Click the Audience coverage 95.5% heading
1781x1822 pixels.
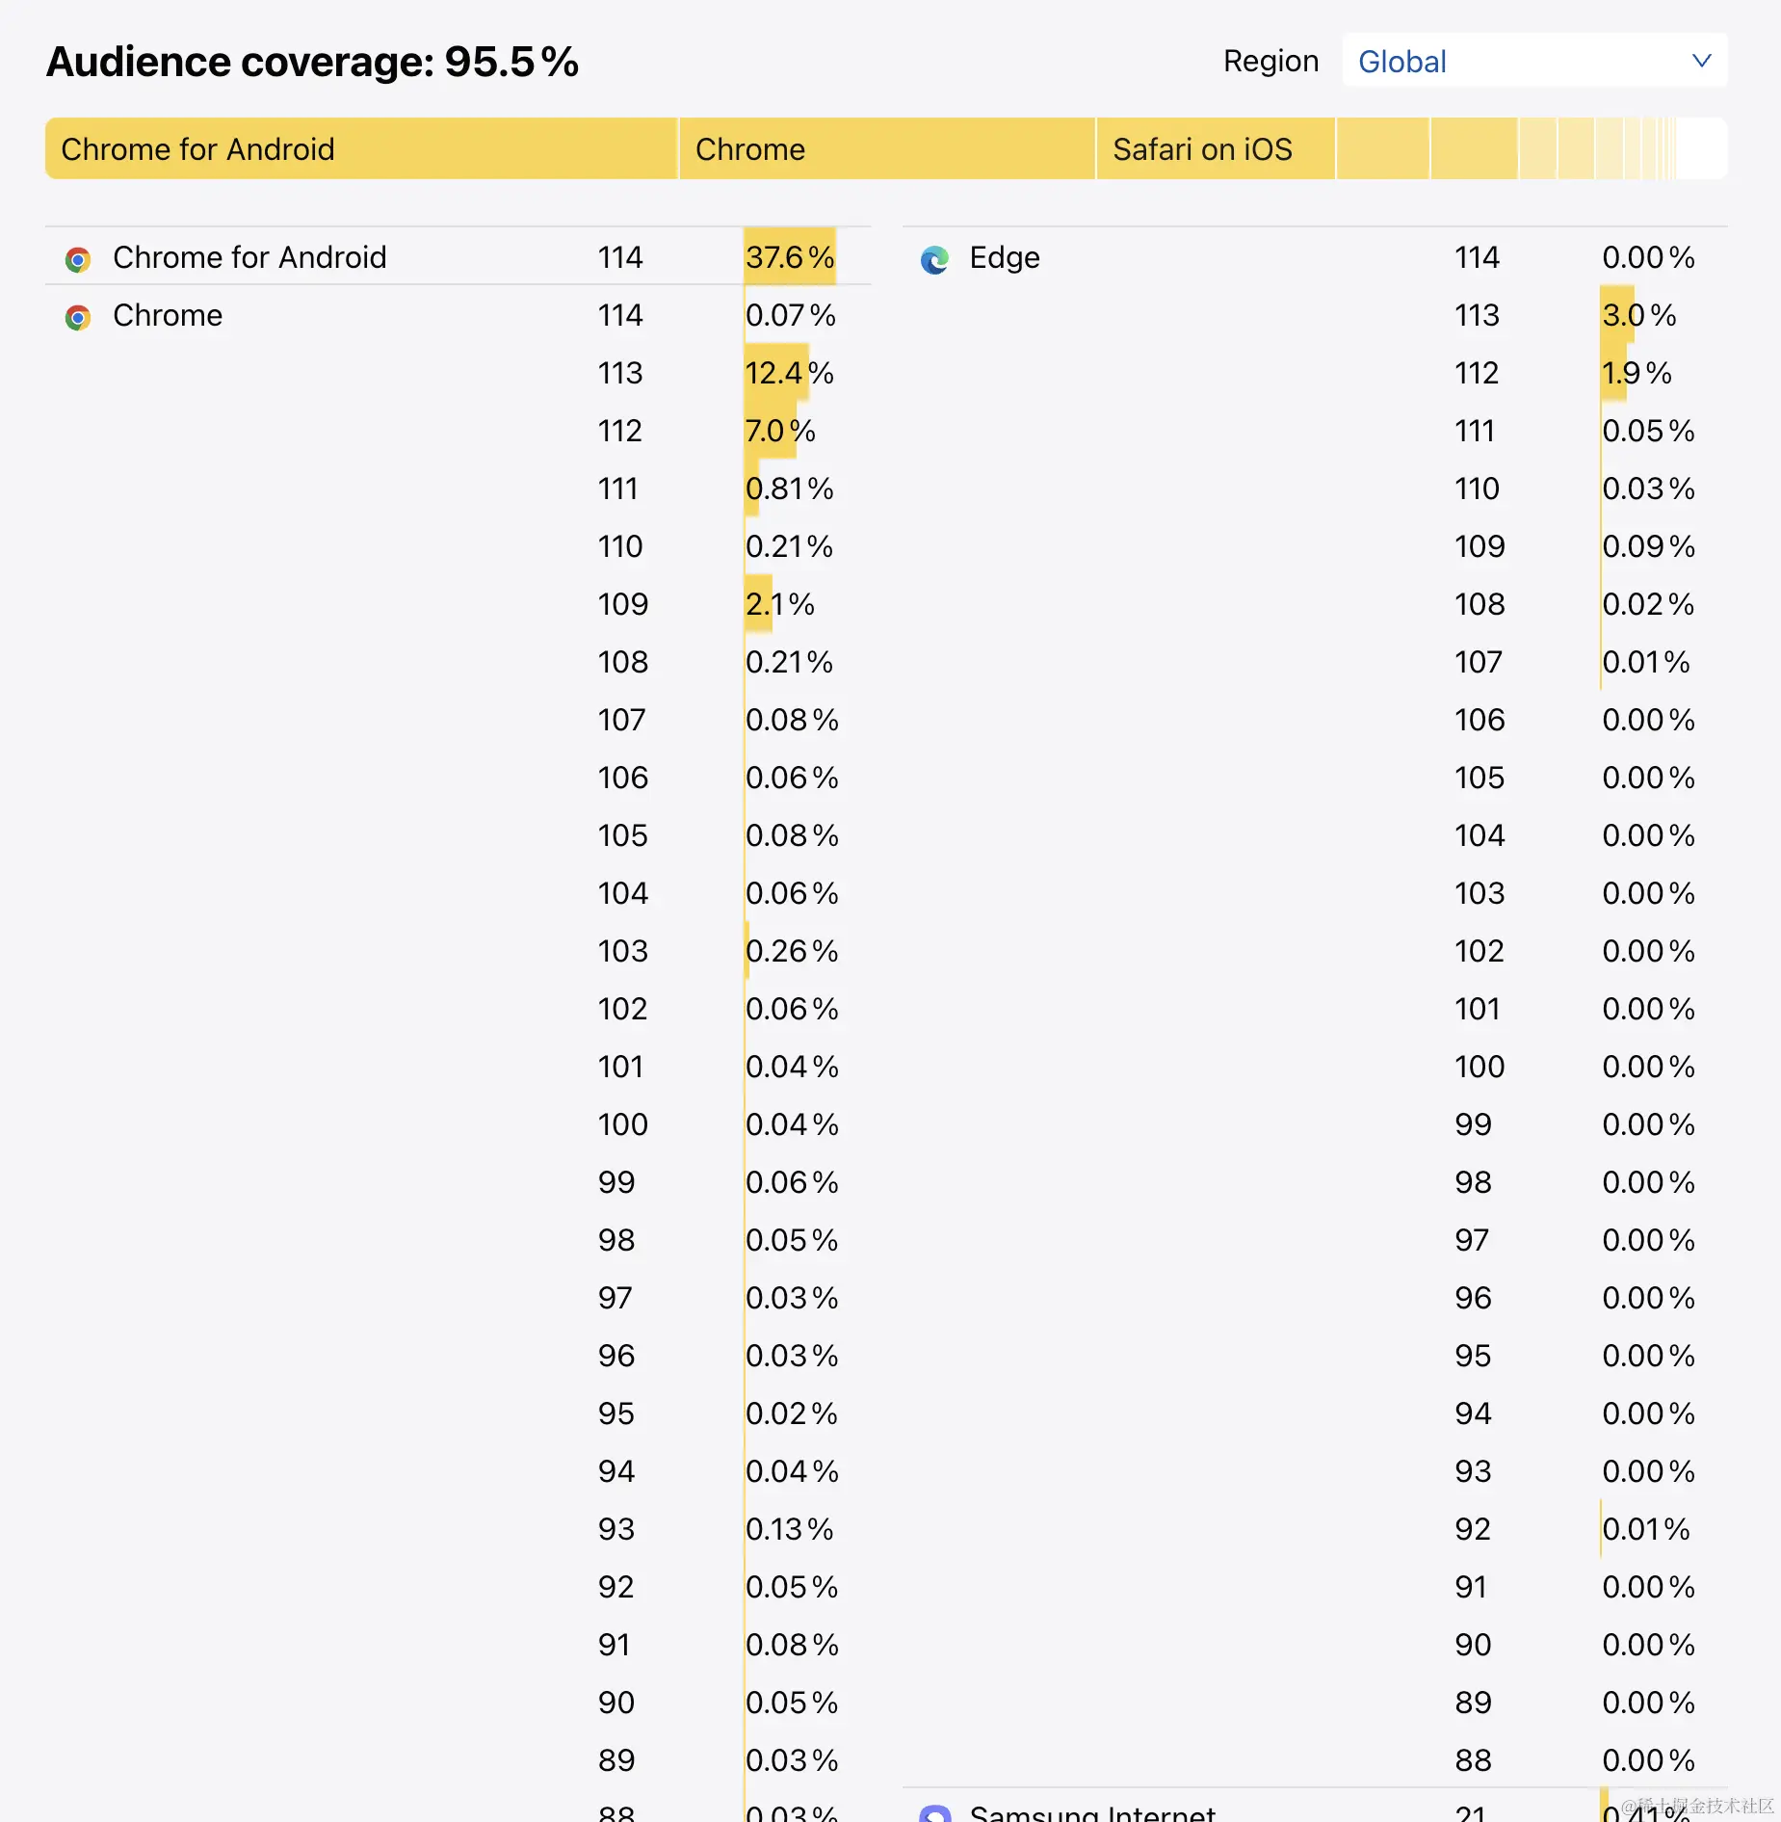[x=312, y=62]
